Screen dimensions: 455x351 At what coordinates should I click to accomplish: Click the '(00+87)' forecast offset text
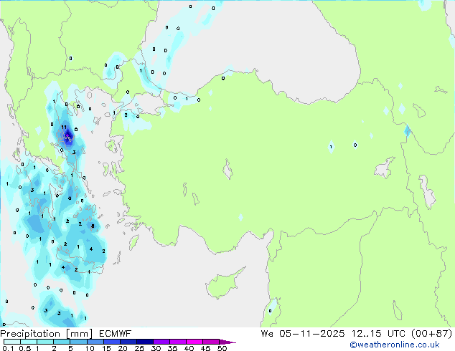[432, 334]
